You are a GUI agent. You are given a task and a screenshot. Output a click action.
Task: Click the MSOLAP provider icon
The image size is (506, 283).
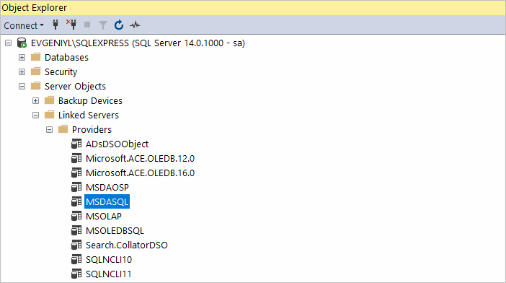pos(76,216)
